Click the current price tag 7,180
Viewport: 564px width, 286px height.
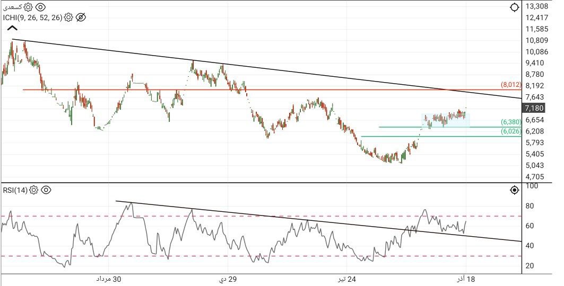pos(534,108)
